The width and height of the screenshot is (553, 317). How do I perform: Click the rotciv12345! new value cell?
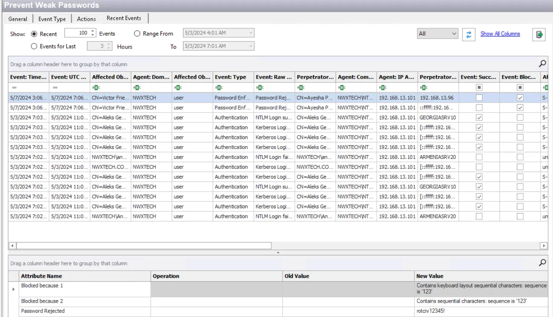481,311
